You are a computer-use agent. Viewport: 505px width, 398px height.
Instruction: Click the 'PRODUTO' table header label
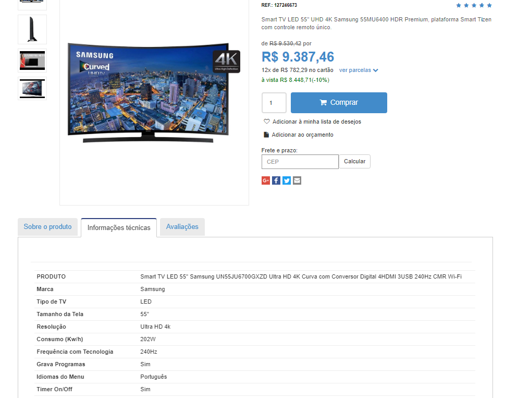coord(51,277)
